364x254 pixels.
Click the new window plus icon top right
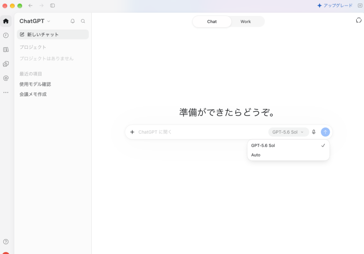click(360, 6)
